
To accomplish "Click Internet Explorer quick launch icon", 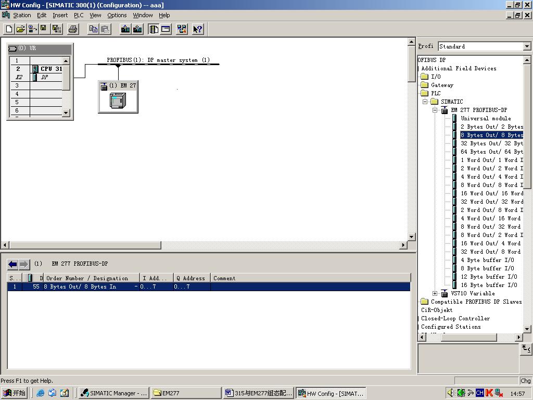I will [40, 393].
